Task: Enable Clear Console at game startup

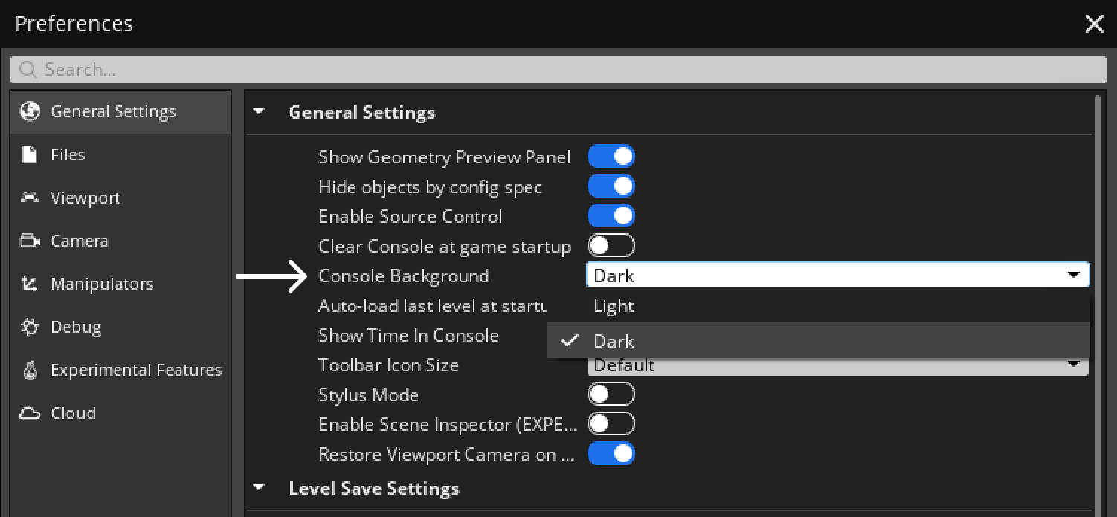Action: point(611,244)
